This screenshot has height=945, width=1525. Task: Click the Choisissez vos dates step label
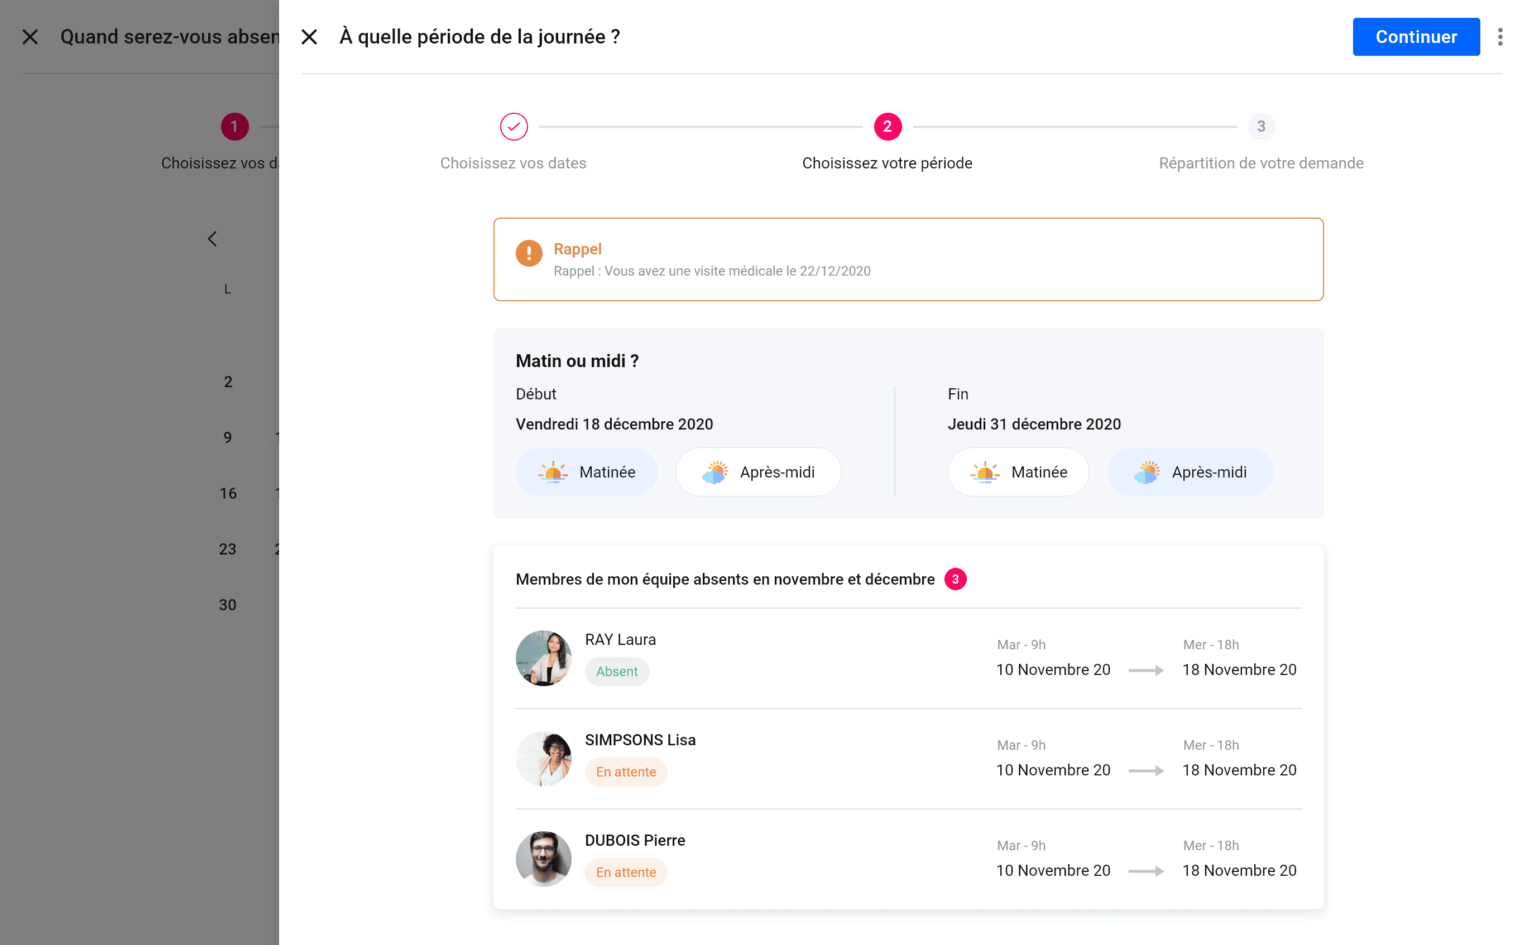tap(513, 163)
